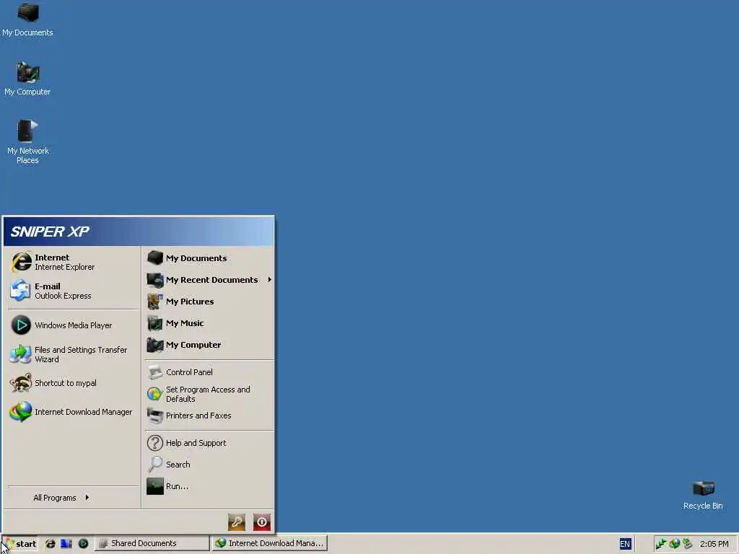The height and width of the screenshot is (554, 739).
Task: Click Show Desktop quick launch icon
Action: click(x=66, y=544)
